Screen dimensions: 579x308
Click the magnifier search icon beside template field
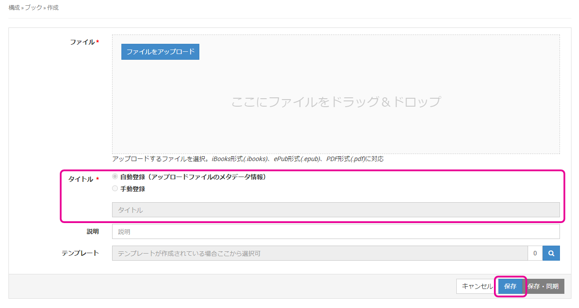(551, 253)
